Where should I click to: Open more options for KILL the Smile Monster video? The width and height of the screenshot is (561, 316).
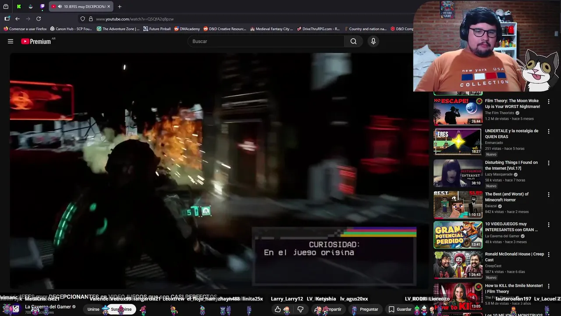point(548,287)
